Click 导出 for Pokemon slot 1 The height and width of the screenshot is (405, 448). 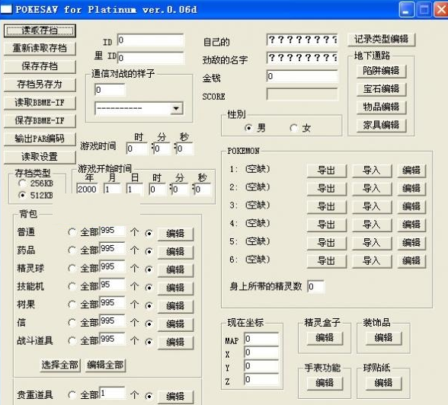point(327,171)
